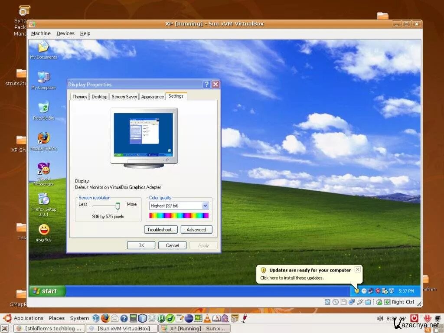This screenshot has width=444, height=333.
Task: Launch VLC cone icon in the panel
Action: 208,318
